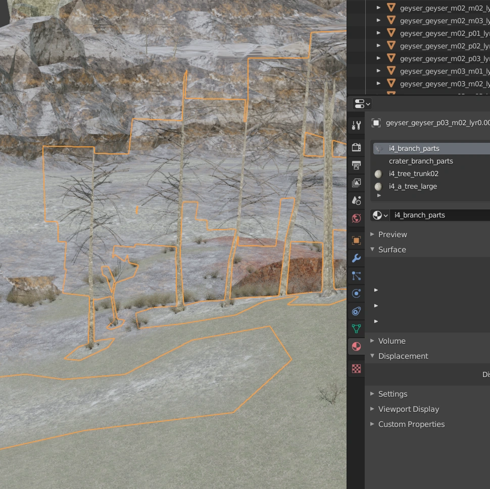This screenshot has width=490, height=489.
Task: Open the Modifiers wrench tab
Action: (x=356, y=258)
